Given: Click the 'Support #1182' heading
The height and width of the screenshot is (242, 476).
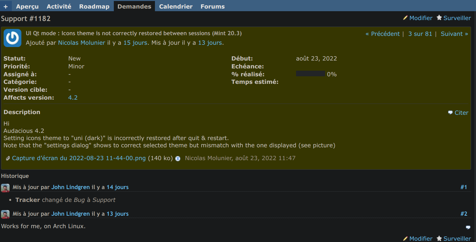Looking at the screenshot, I should point(26,19).
